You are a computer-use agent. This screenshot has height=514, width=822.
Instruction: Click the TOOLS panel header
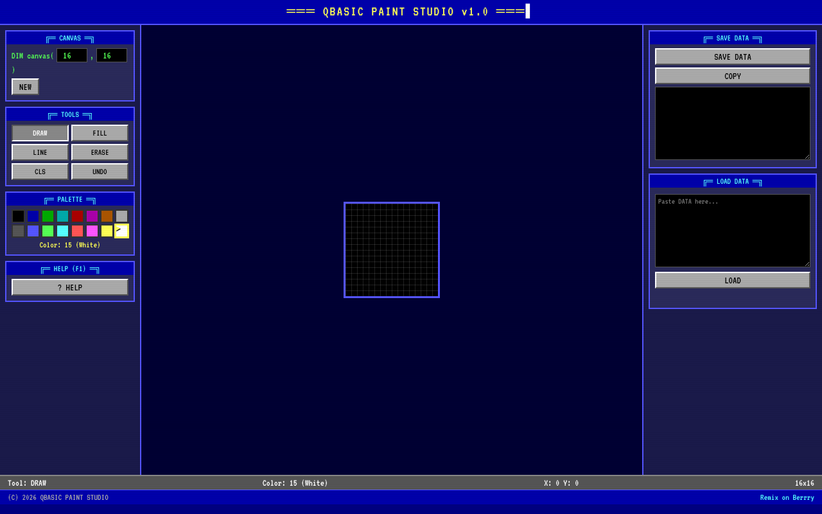(x=70, y=115)
